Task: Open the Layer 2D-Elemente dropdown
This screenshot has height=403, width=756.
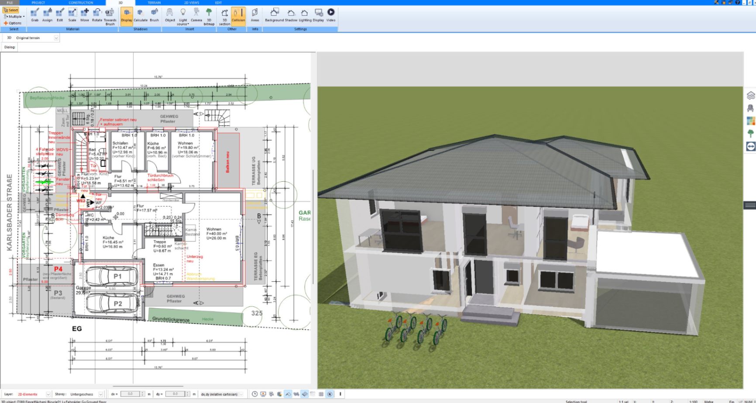Action: point(48,394)
